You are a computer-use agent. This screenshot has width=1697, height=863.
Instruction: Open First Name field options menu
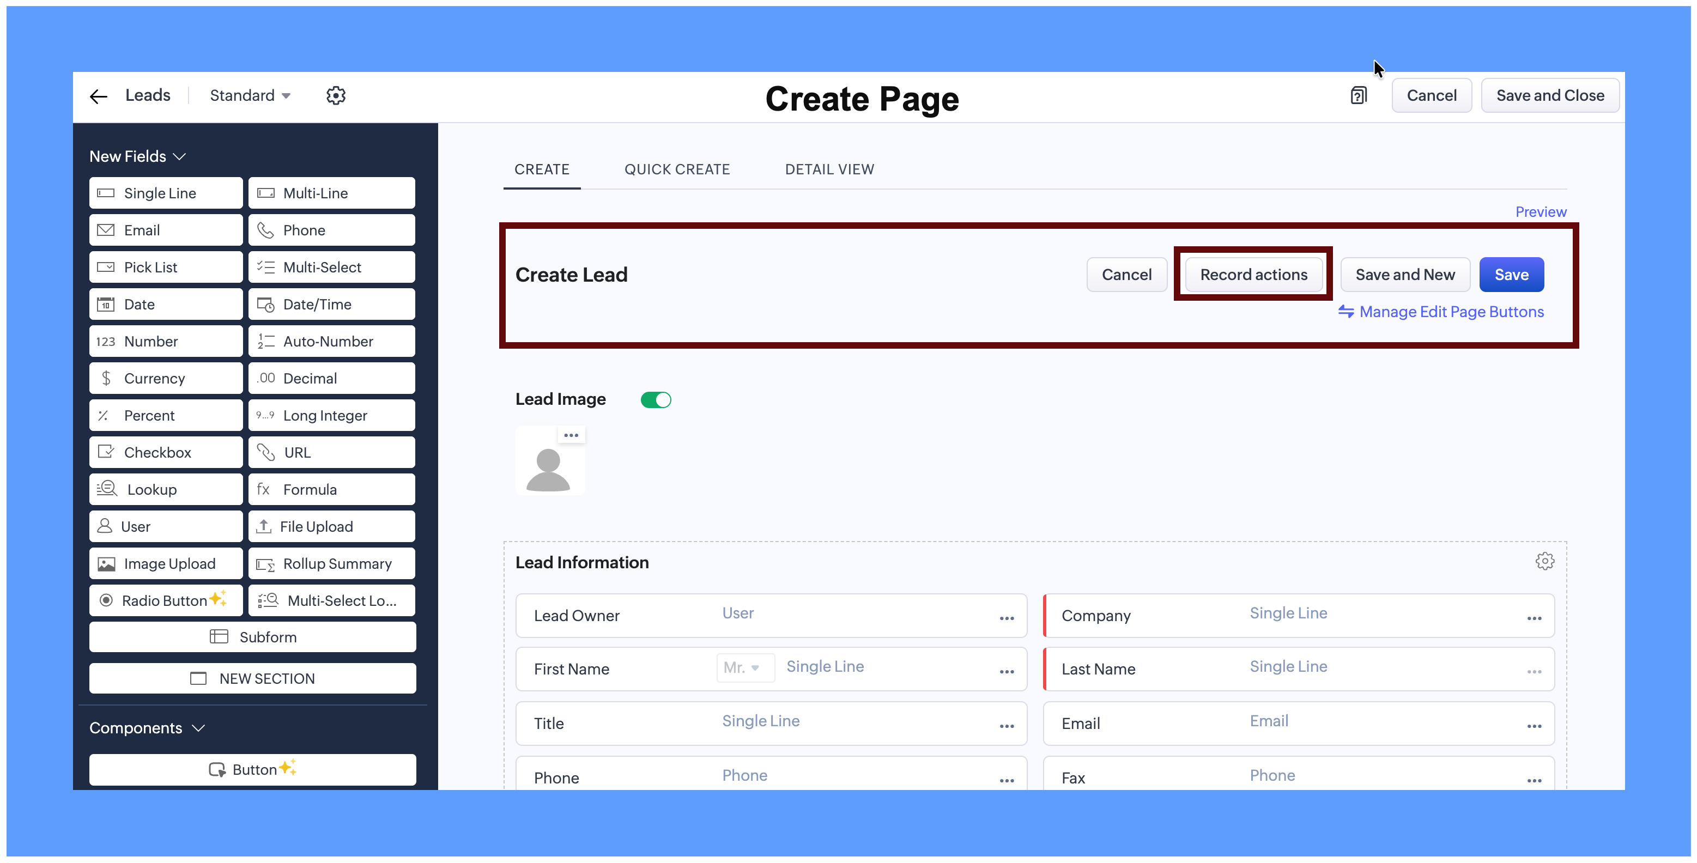(x=1007, y=671)
